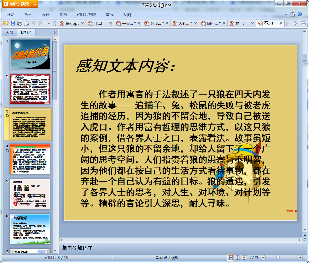The image size is (309, 263).
Task: Switch to normal view icon
Action: [230, 257]
